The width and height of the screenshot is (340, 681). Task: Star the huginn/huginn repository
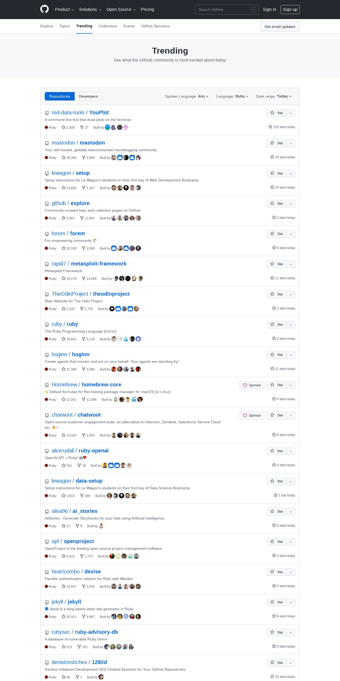[x=276, y=355]
